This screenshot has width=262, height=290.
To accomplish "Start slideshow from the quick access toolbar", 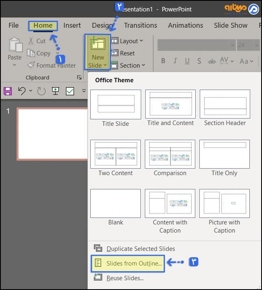I will click(55, 91).
